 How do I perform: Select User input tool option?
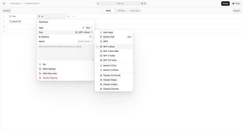(114, 32)
